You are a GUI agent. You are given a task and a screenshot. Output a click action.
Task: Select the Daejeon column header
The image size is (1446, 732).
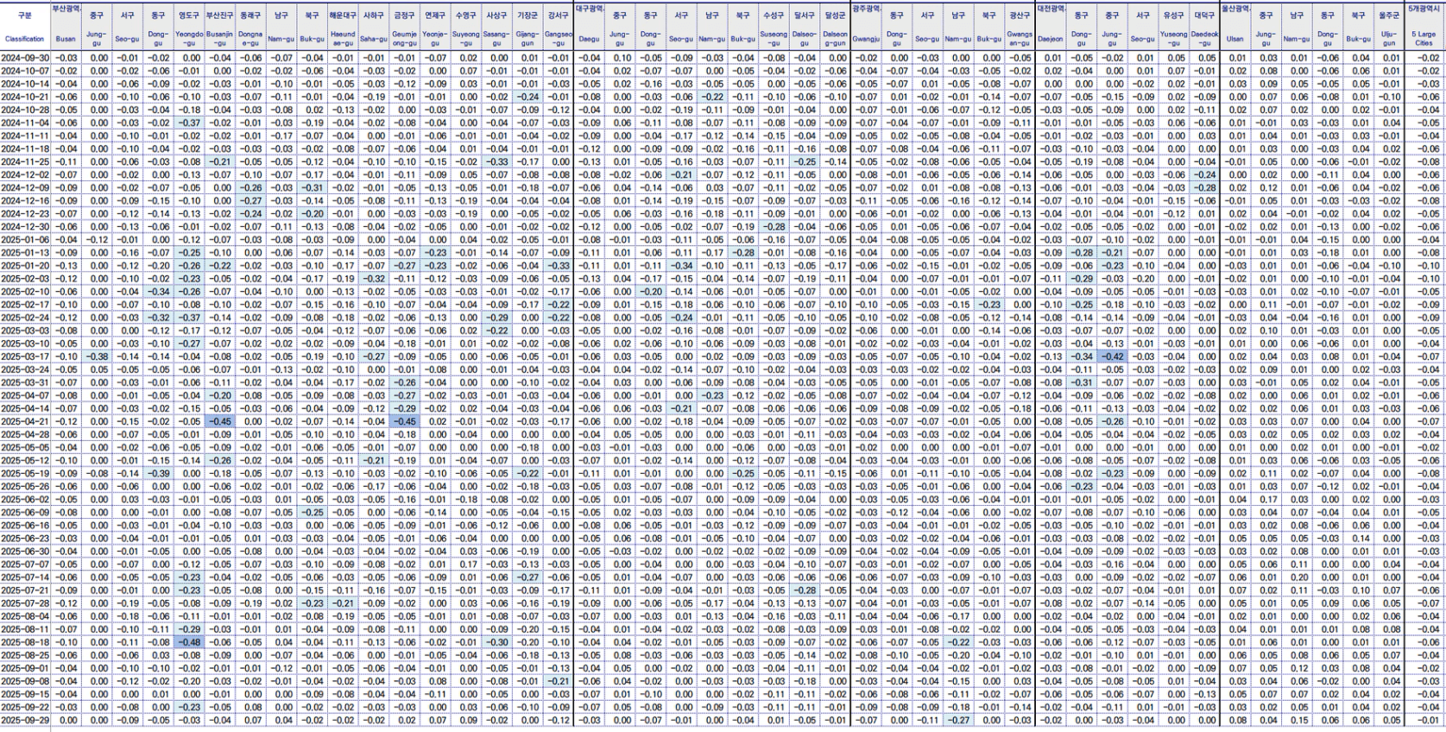(x=1051, y=39)
